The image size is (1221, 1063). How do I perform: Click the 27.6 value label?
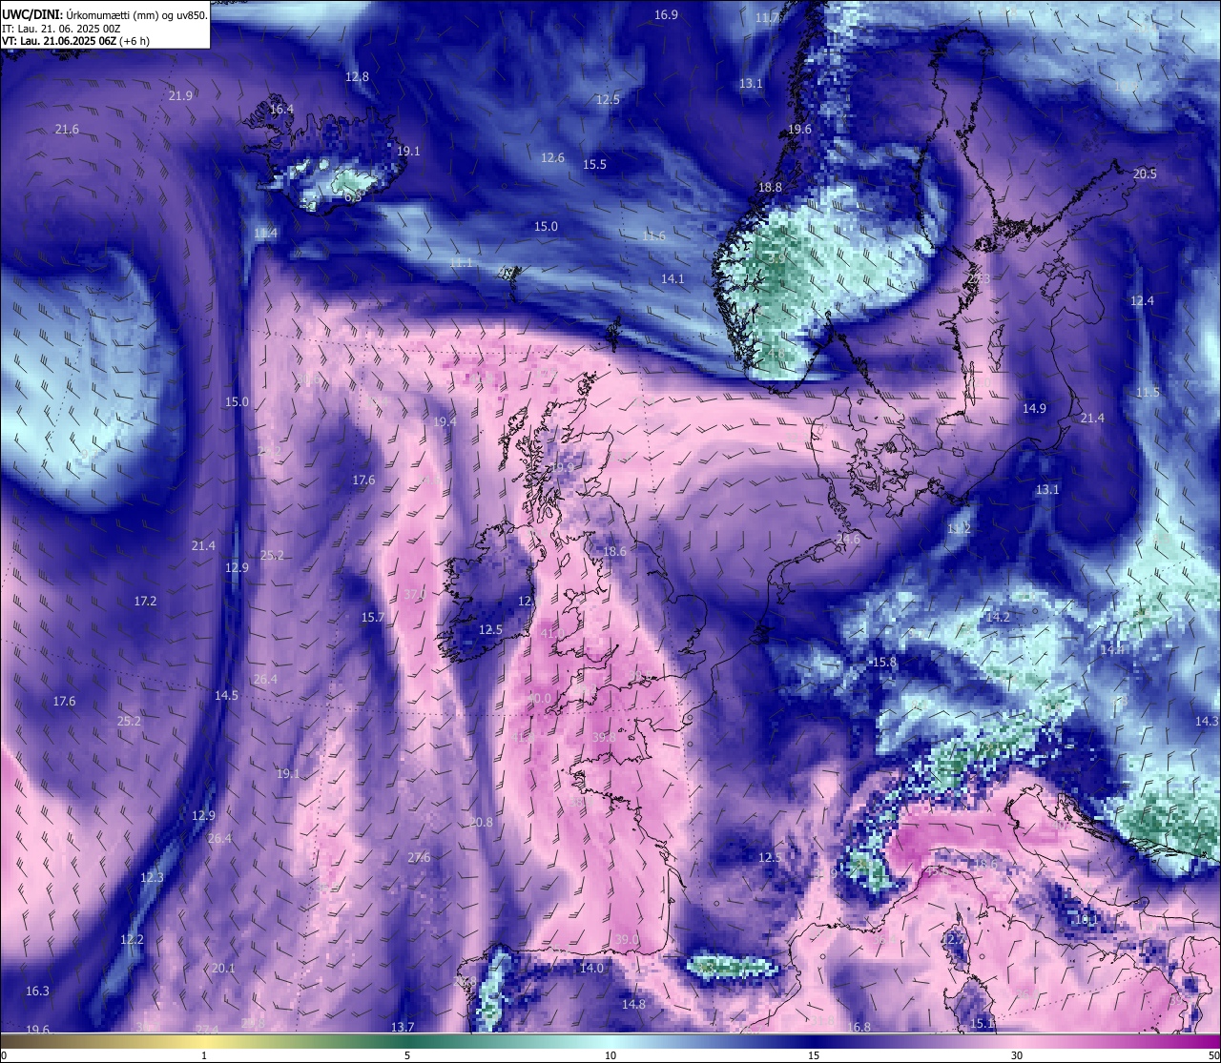coord(419,858)
